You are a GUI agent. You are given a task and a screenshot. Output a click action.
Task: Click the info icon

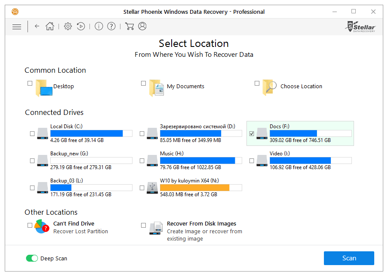(99, 26)
